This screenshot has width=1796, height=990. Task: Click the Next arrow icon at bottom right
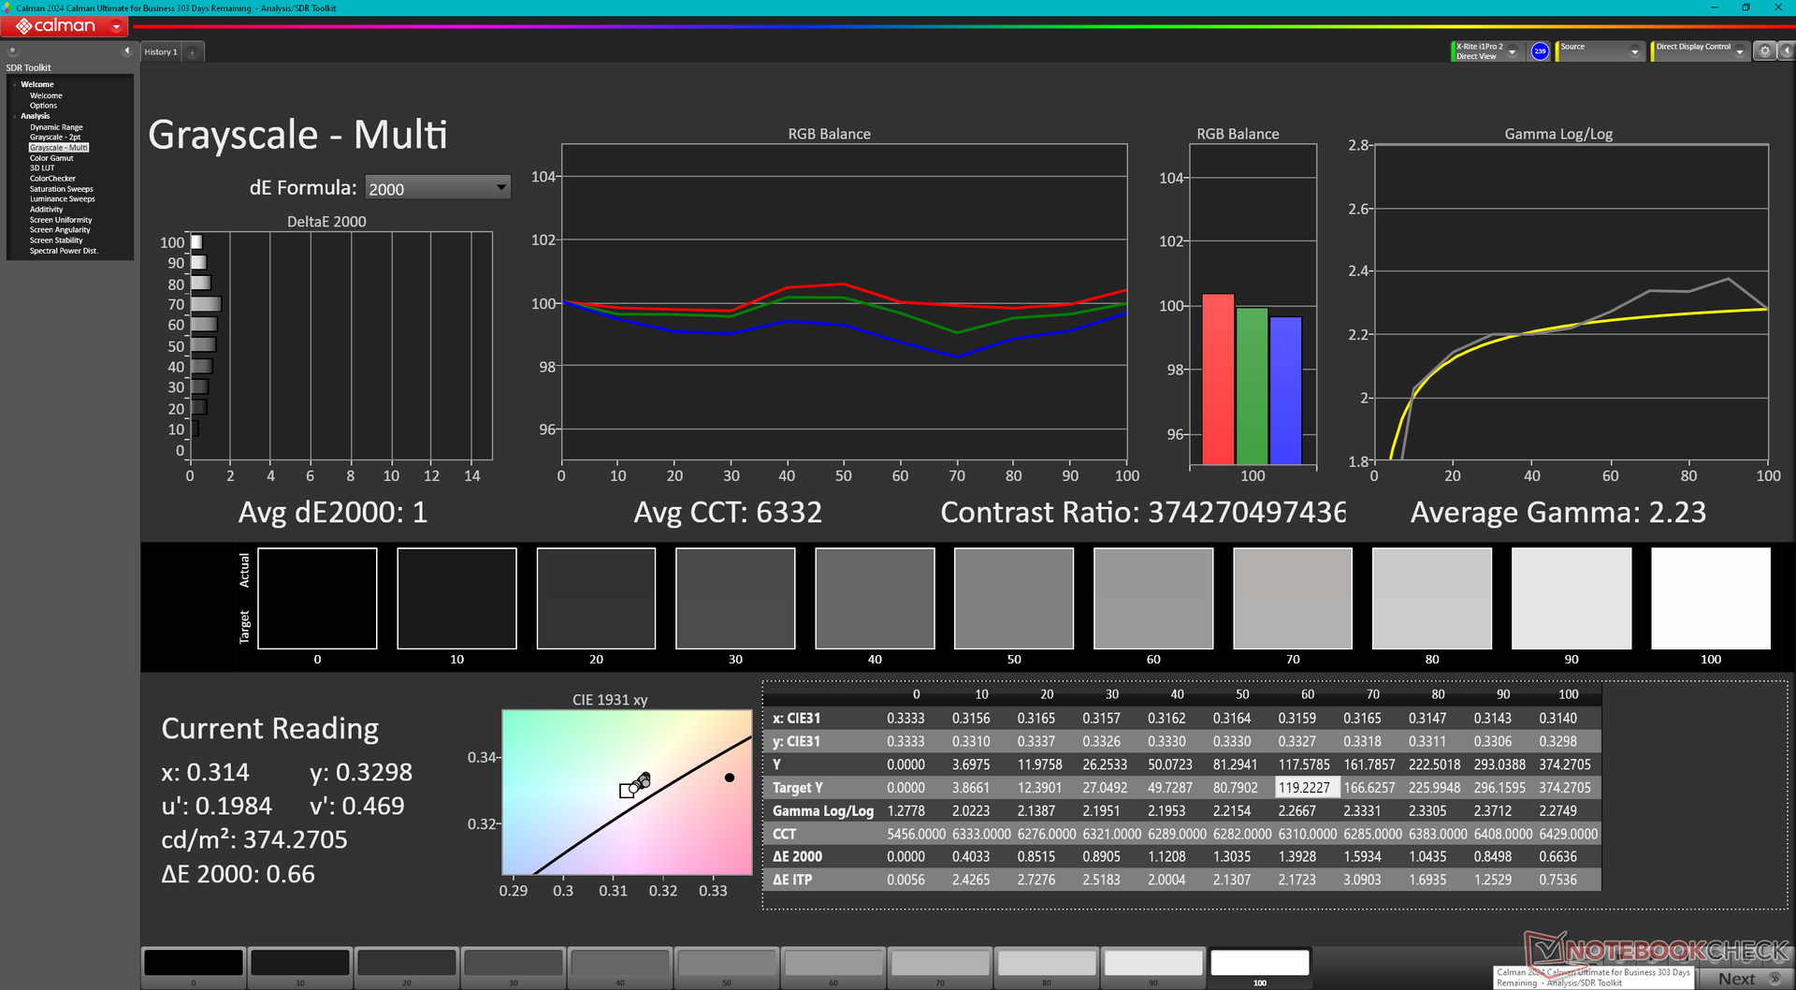(x=1774, y=979)
